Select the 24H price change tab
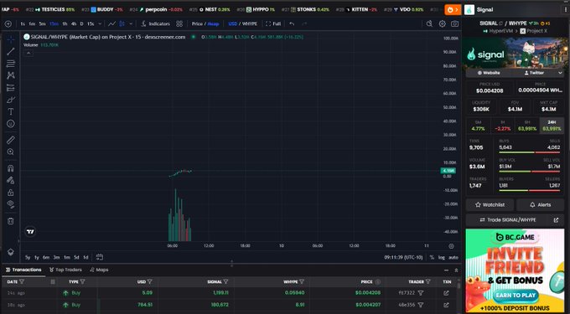 tap(552, 126)
